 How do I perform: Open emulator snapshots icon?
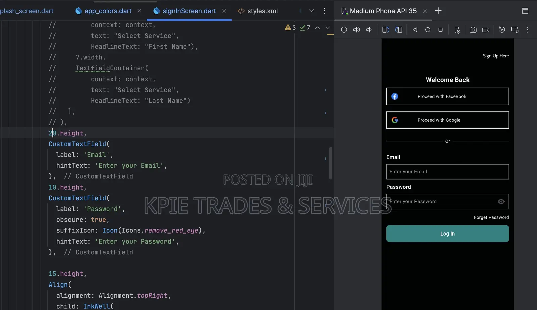point(457,30)
